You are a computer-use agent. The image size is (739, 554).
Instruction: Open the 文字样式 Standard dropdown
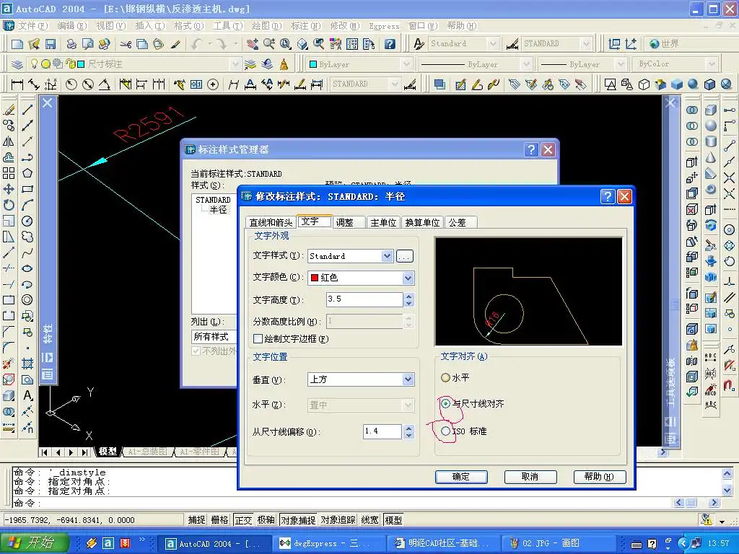pyautogui.click(x=387, y=256)
